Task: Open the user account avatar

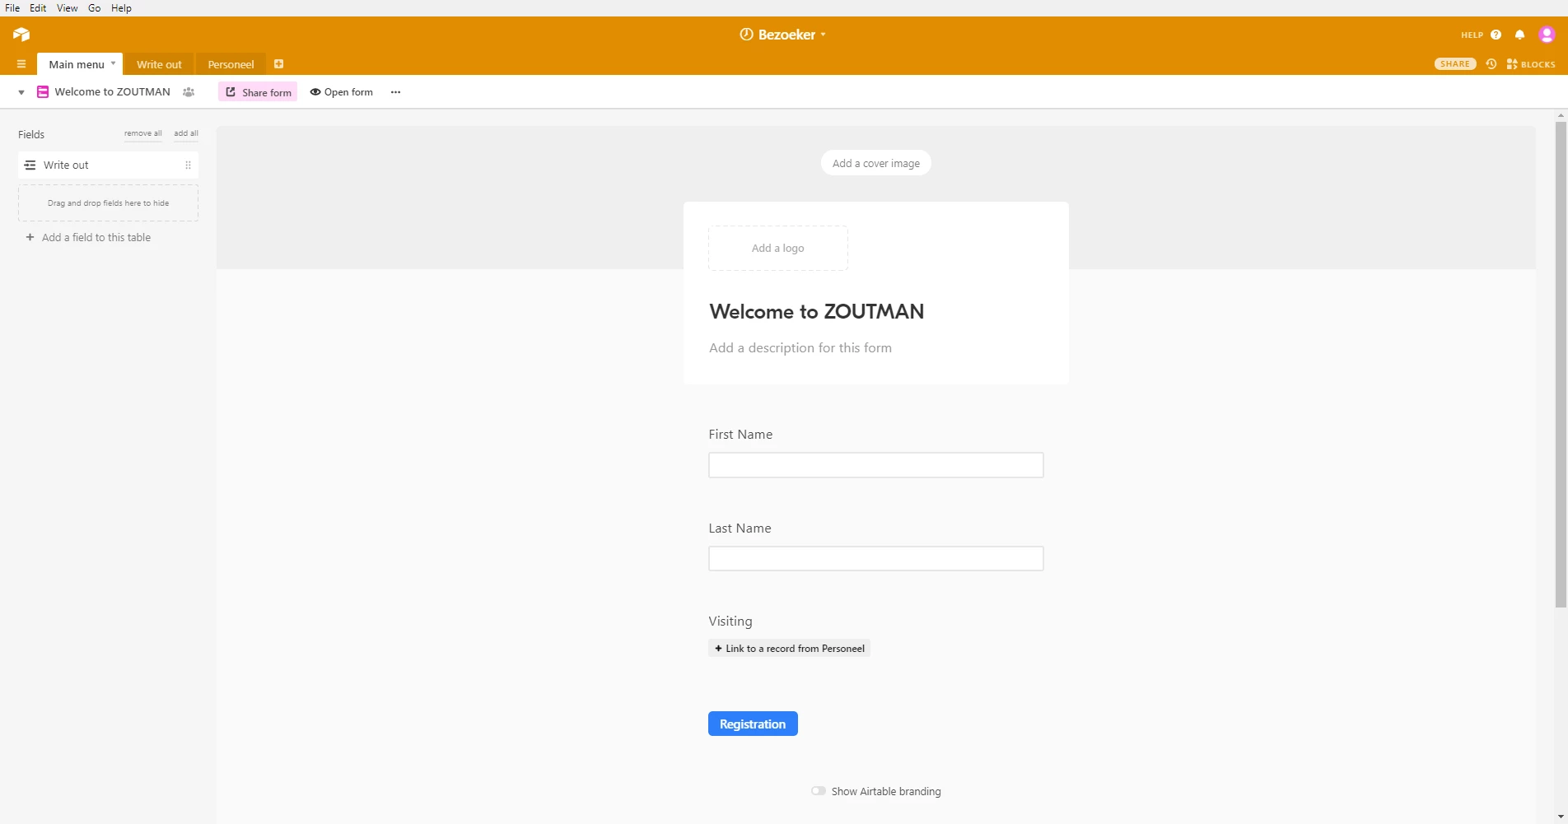Action: (x=1547, y=35)
